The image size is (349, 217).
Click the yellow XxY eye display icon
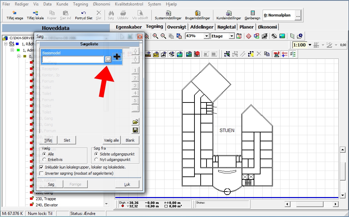(x=156, y=54)
